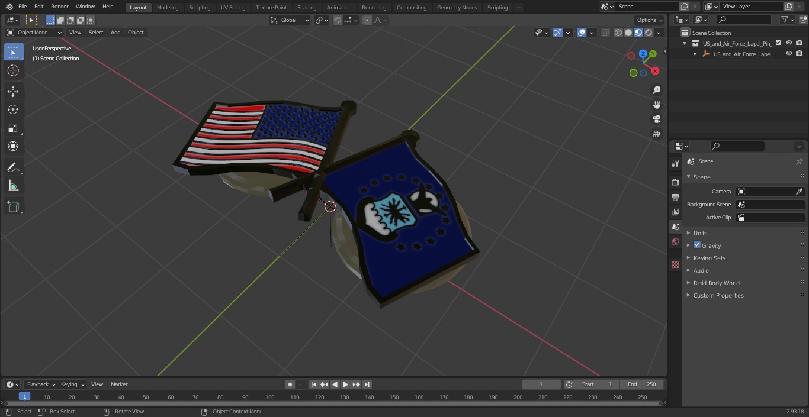Select the Rotate tool
This screenshot has width=809, height=417.
pyautogui.click(x=13, y=109)
